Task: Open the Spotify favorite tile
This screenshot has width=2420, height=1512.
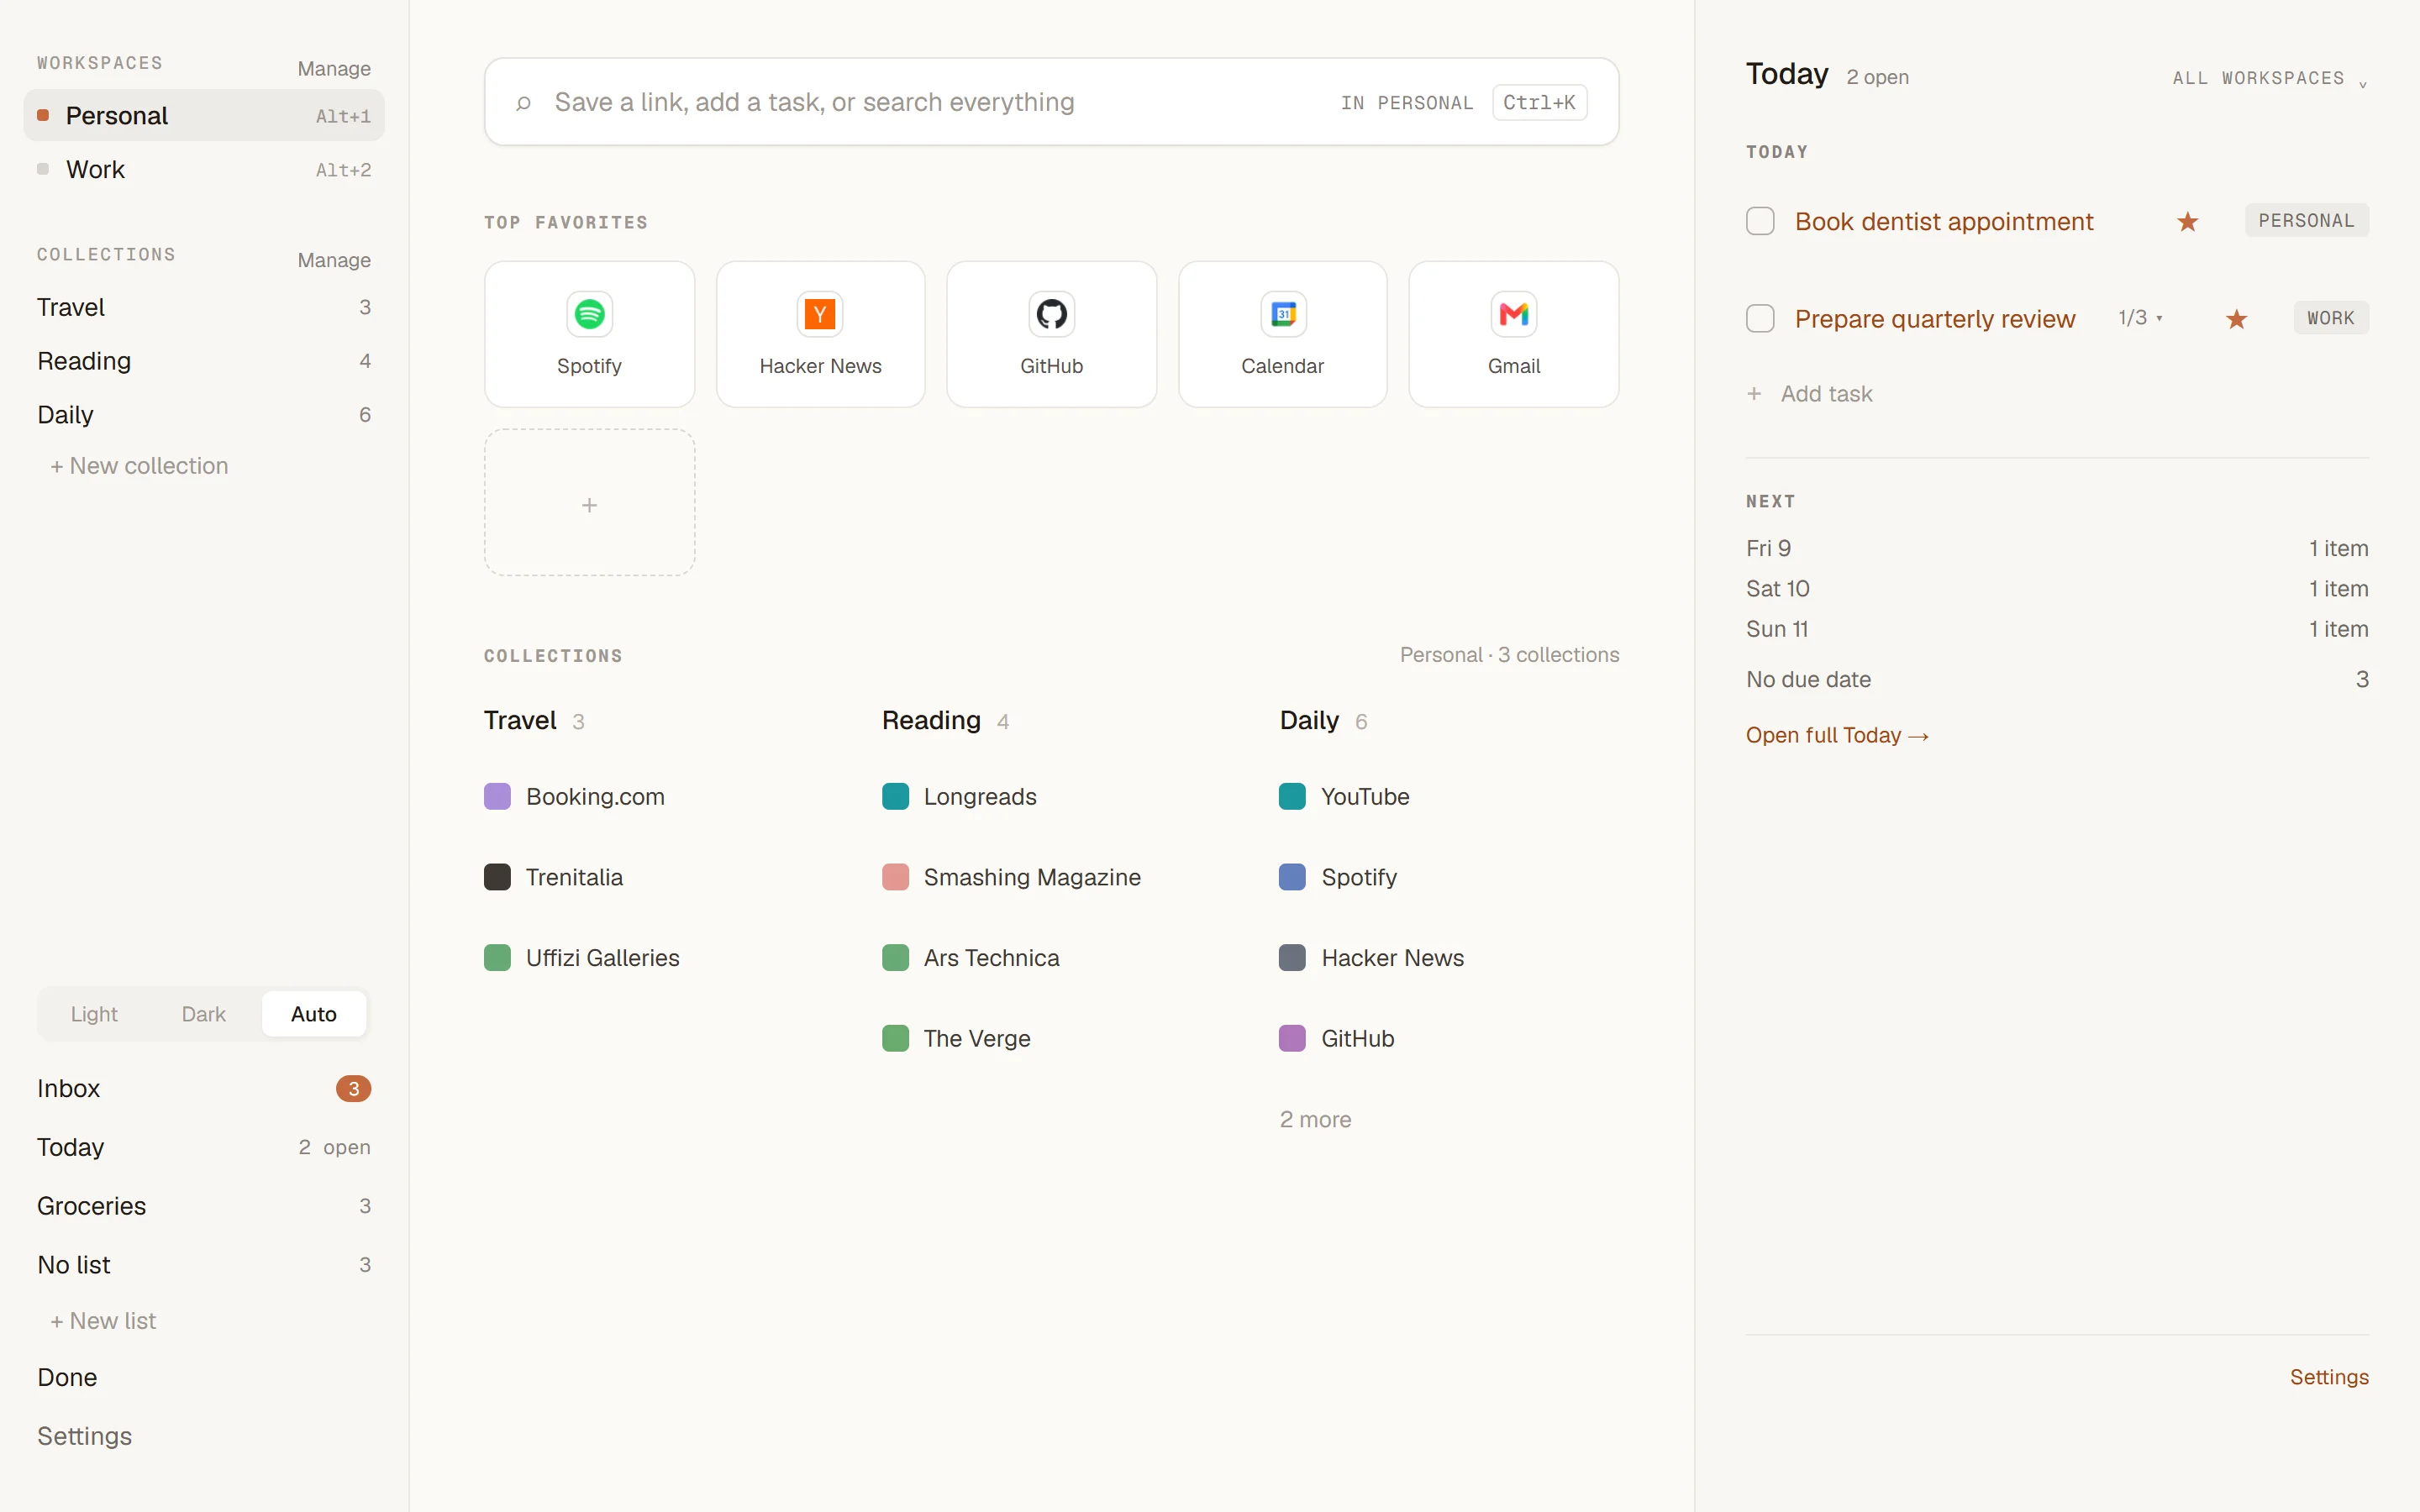Action: 589,334
